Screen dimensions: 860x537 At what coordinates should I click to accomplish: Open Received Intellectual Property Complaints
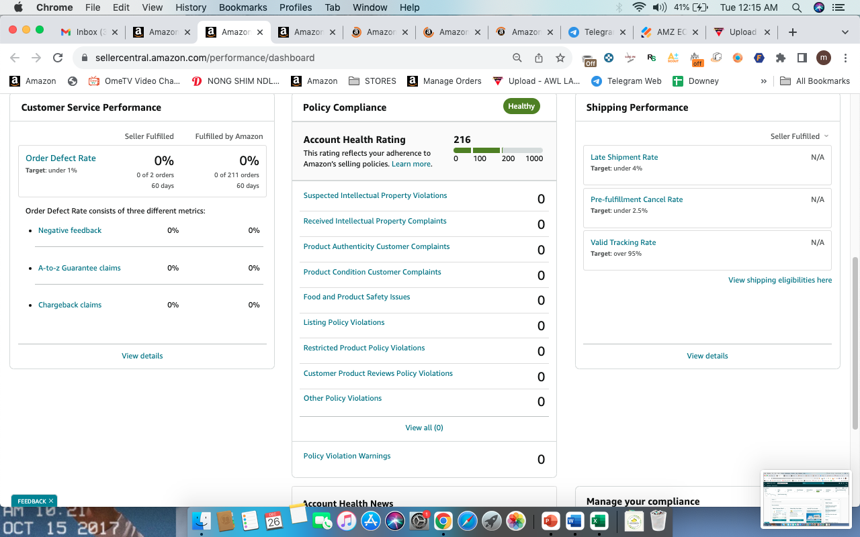[375, 221]
